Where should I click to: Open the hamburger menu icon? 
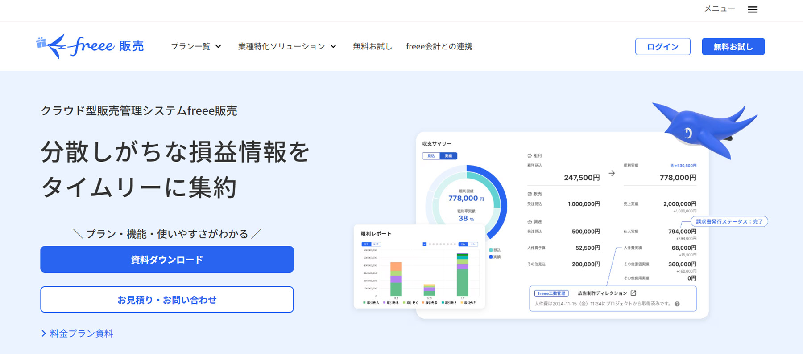(x=753, y=9)
